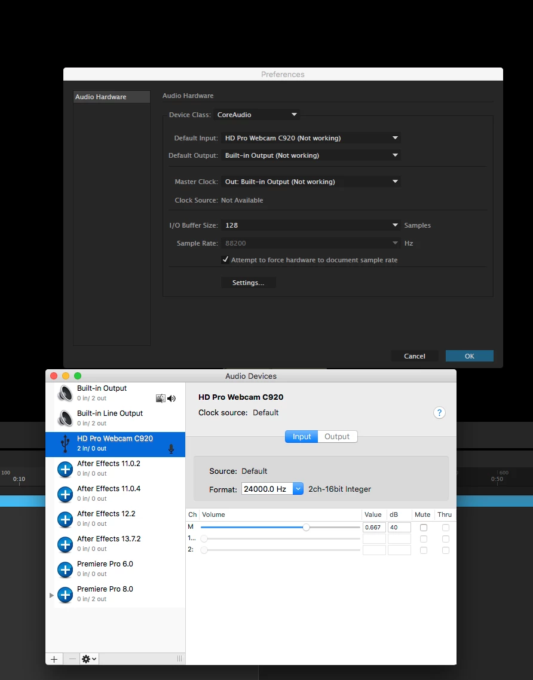Select After Effects 11.0.4 device row

115,494
